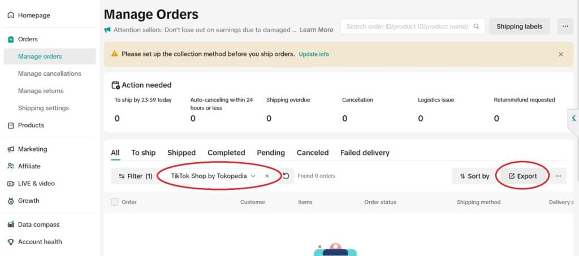This screenshot has height=256, width=579.
Task: Toggle the select-all orders checkbox
Action: point(115,202)
